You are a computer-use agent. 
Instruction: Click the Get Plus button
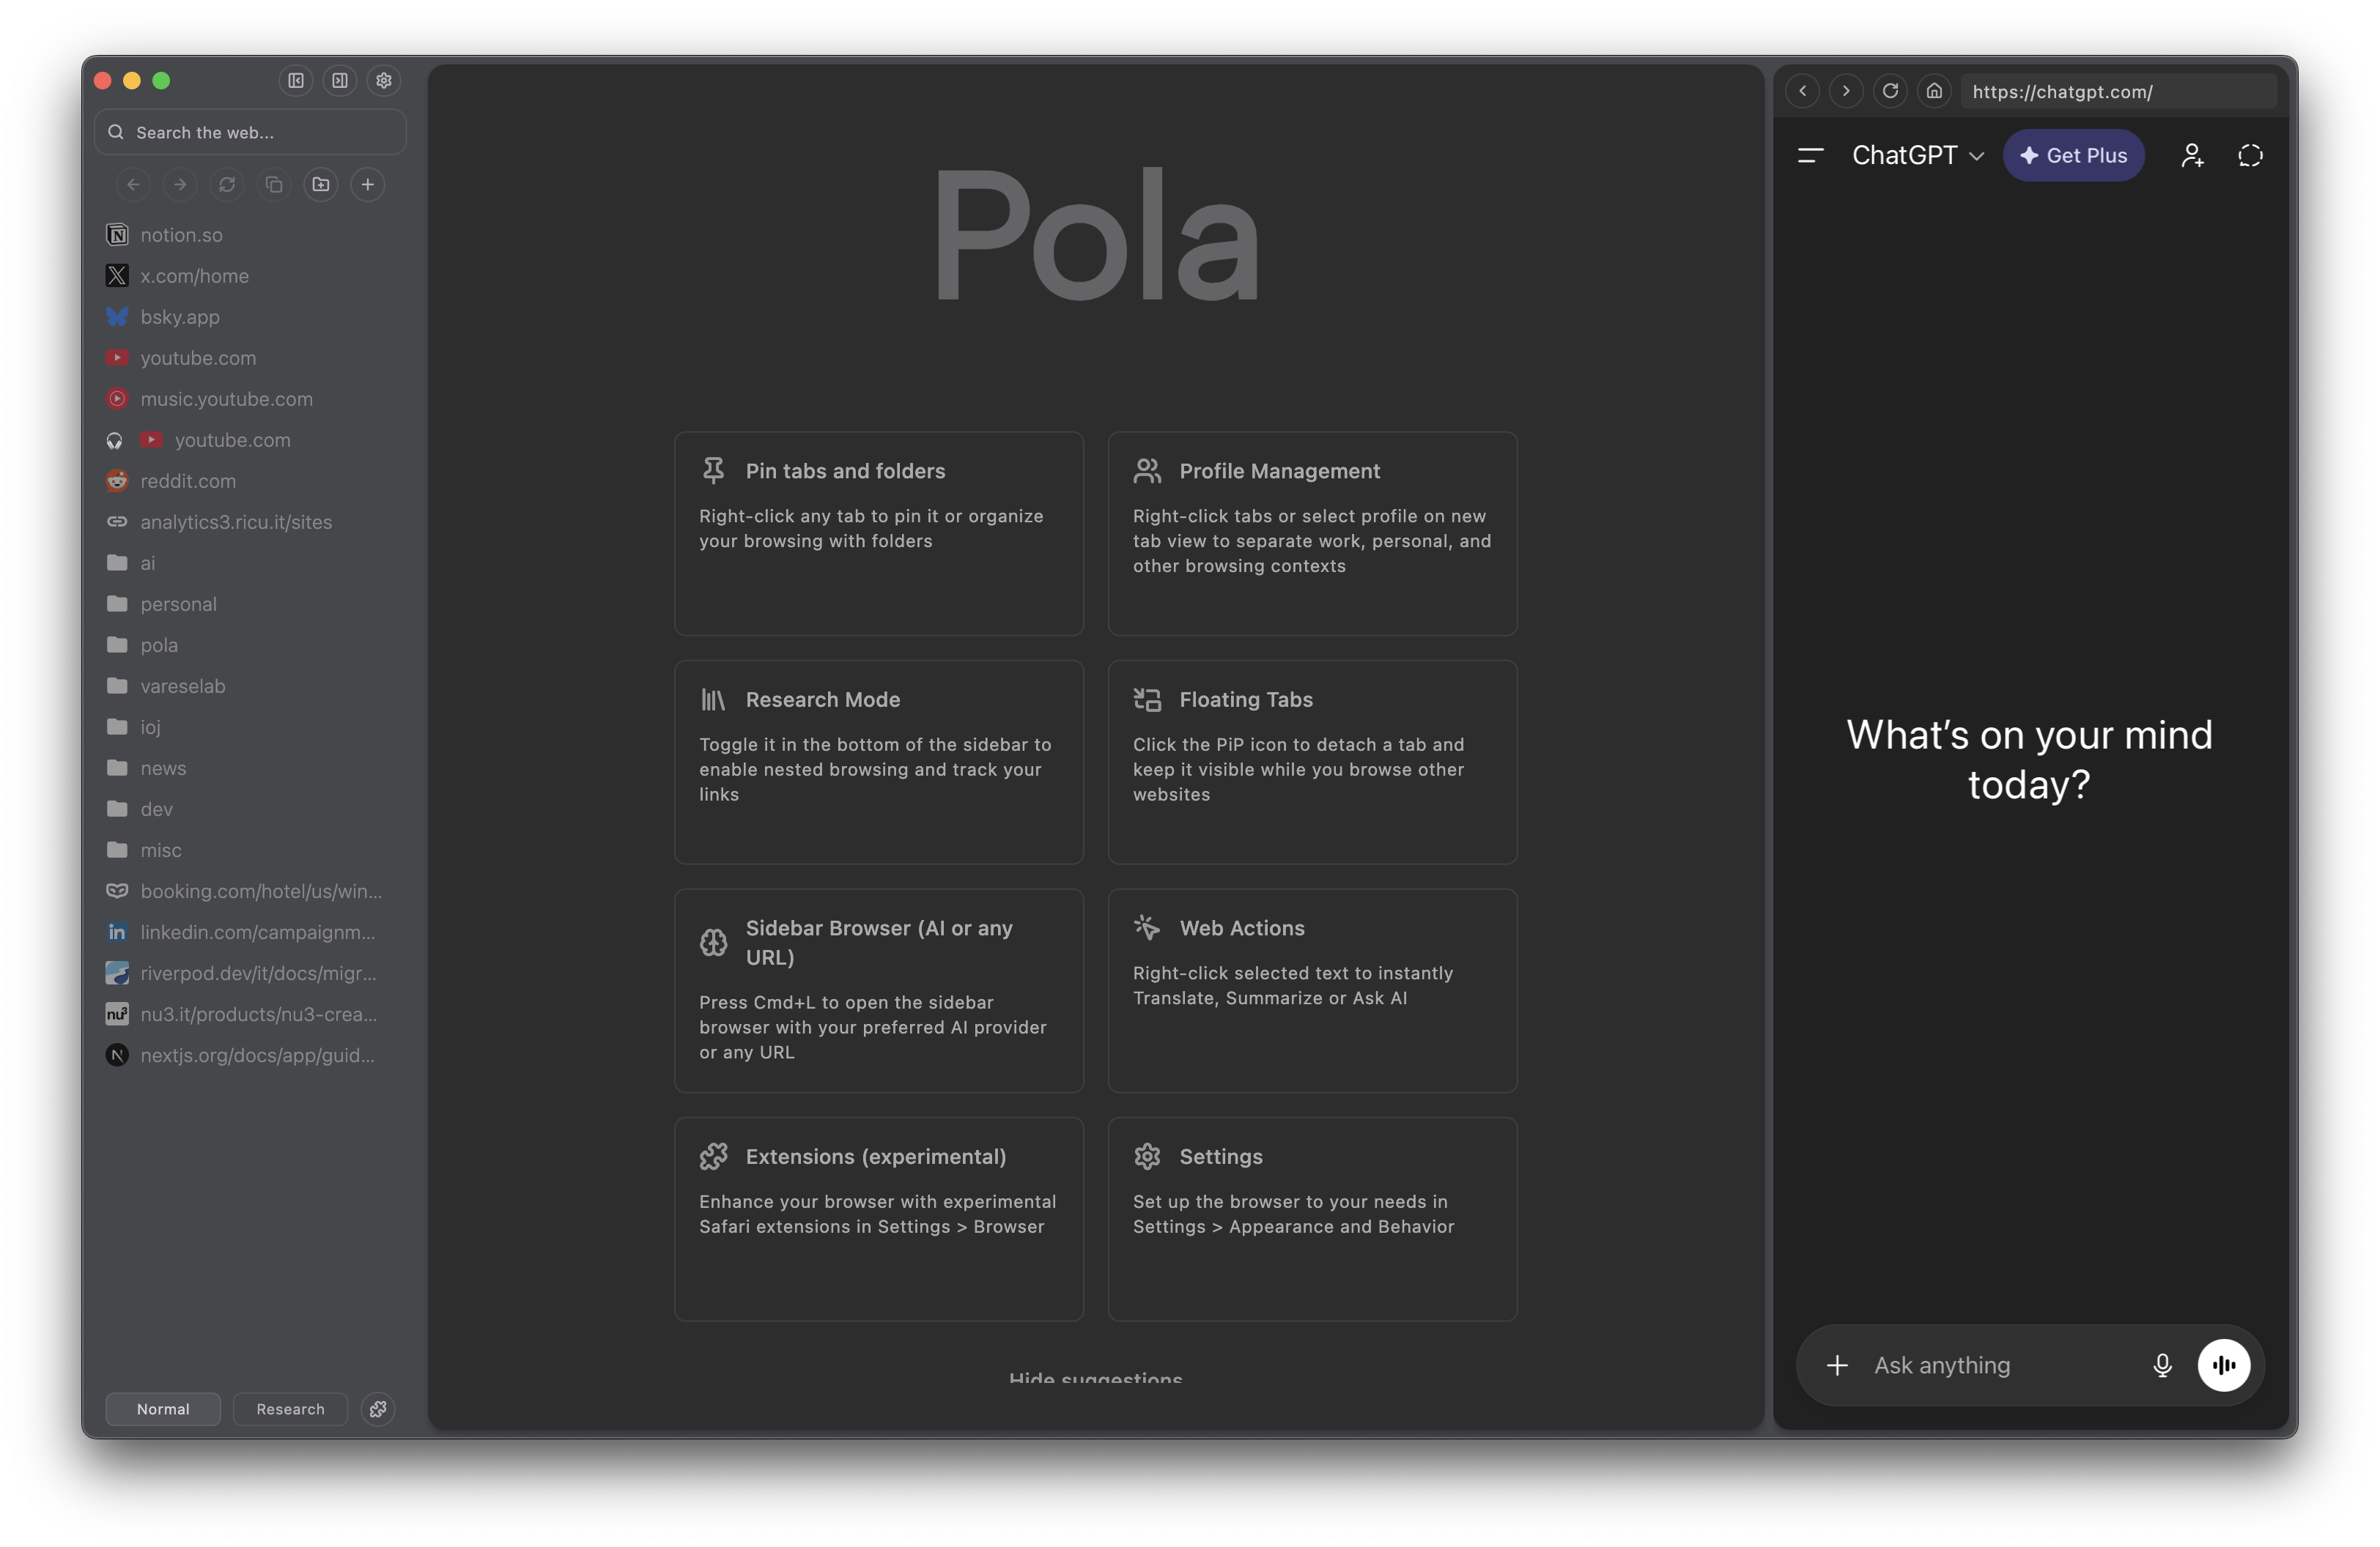coord(2073,155)
